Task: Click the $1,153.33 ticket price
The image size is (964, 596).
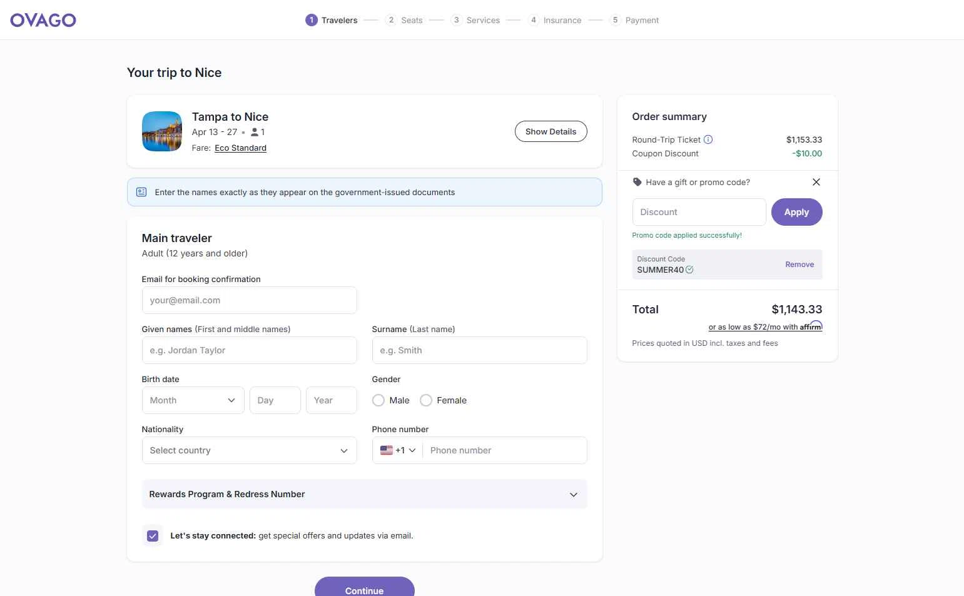Action: pyautogui.click(x=804, y=139)
